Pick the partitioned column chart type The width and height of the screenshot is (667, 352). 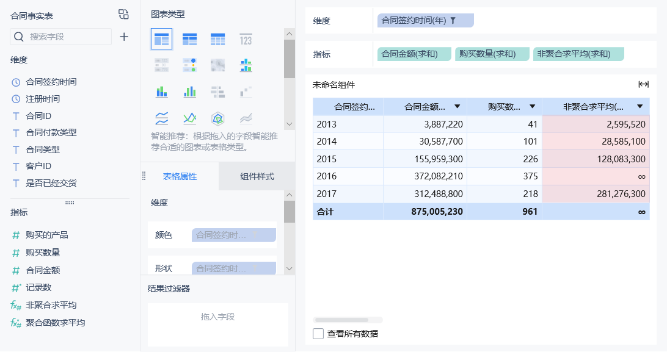coord(246,65)
